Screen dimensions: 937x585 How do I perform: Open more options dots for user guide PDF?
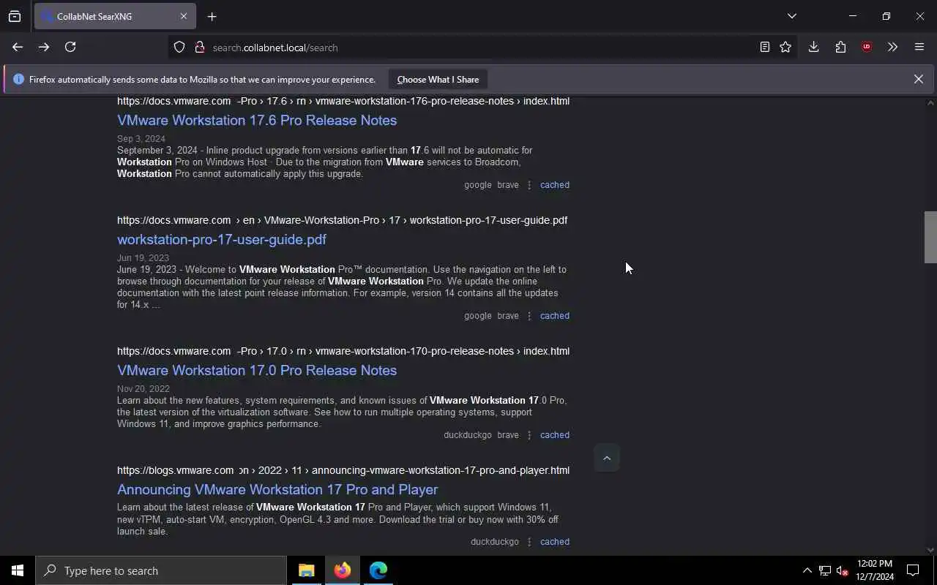[529, 316]
